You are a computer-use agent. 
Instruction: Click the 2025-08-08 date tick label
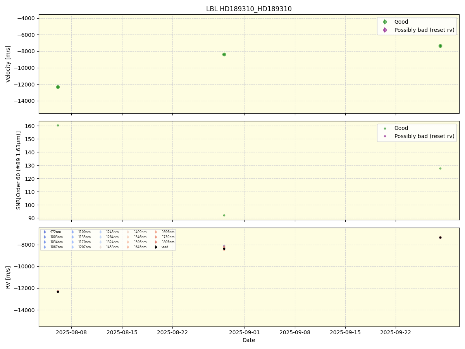(x=71, y=332)
